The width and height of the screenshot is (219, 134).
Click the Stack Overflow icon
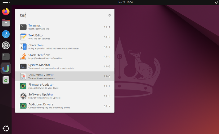tap(23, 57)
